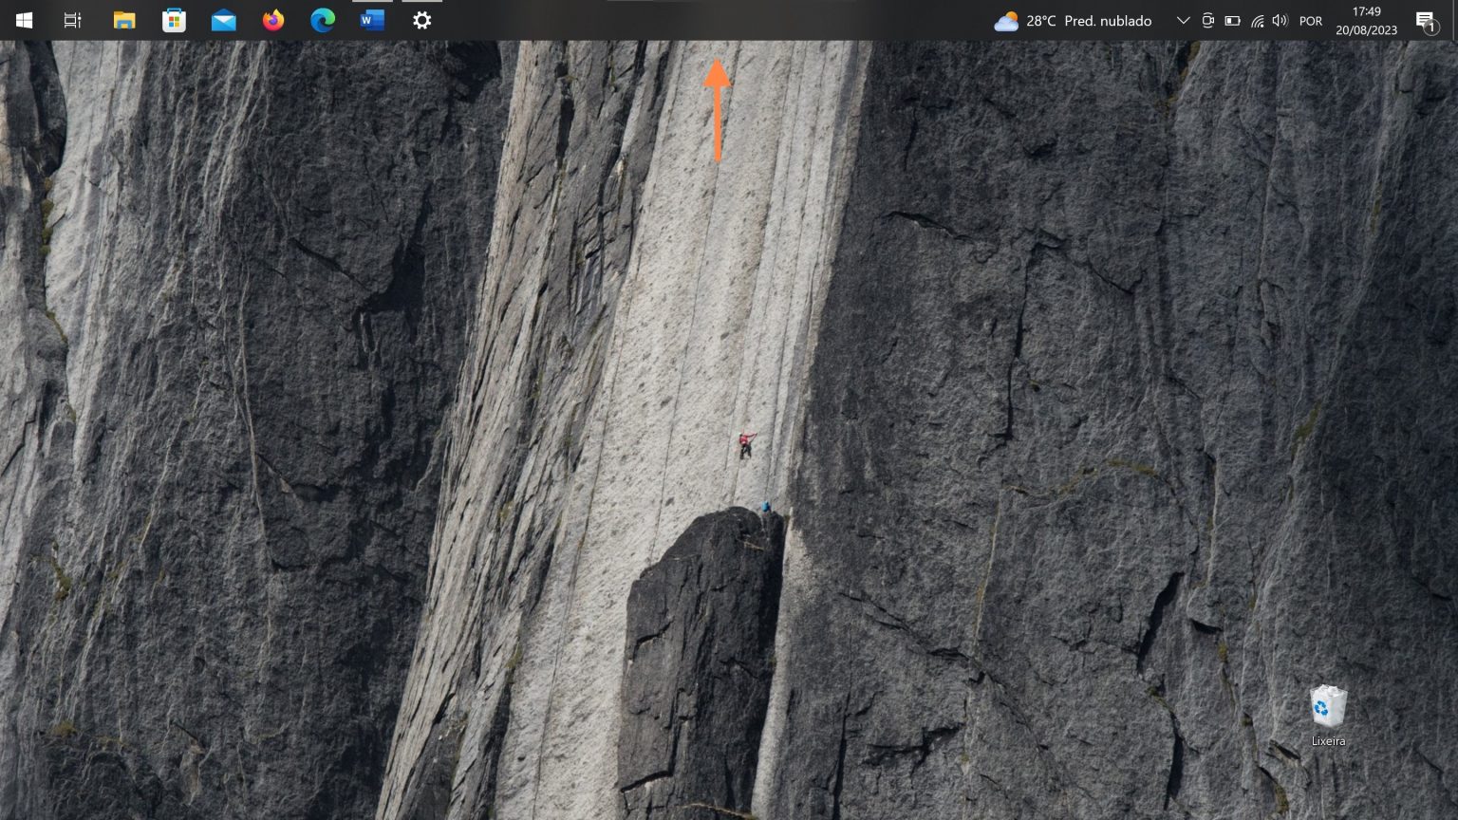This screenshot has width=1458, height=820.
Task: Open the Mail app
Action: pyautogui.click(x=224, y=20)
